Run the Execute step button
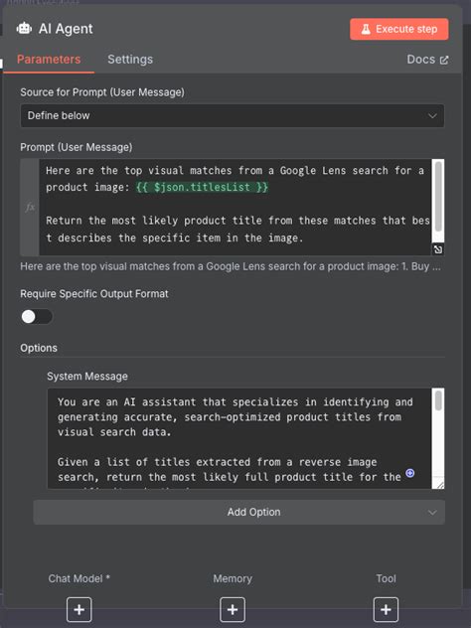This screenshot has height=628, width=471. click(x=398, y=29)
